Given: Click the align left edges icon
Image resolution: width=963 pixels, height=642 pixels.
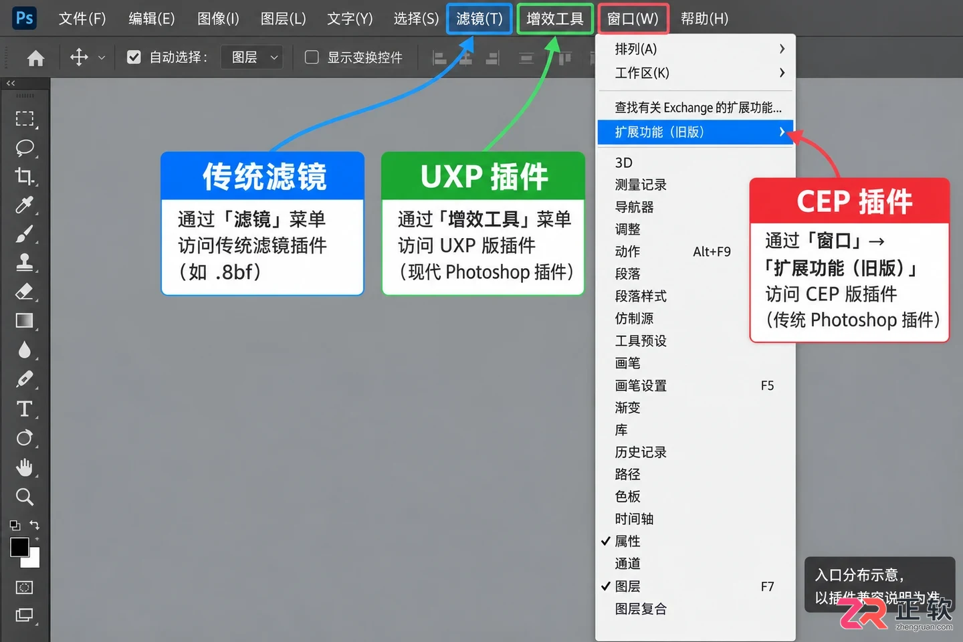Looking at the screenshot, I should point(439,58).
